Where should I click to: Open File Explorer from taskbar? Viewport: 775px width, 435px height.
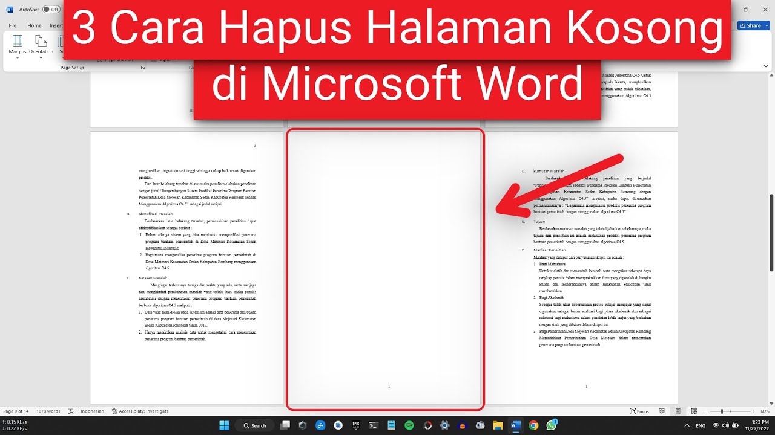pos(498,425)
